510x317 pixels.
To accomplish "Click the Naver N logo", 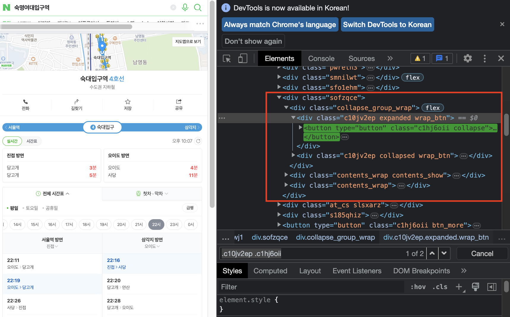I will coord(7,7).
